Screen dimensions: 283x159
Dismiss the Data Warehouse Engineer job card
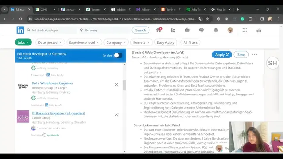click(116, 85)
